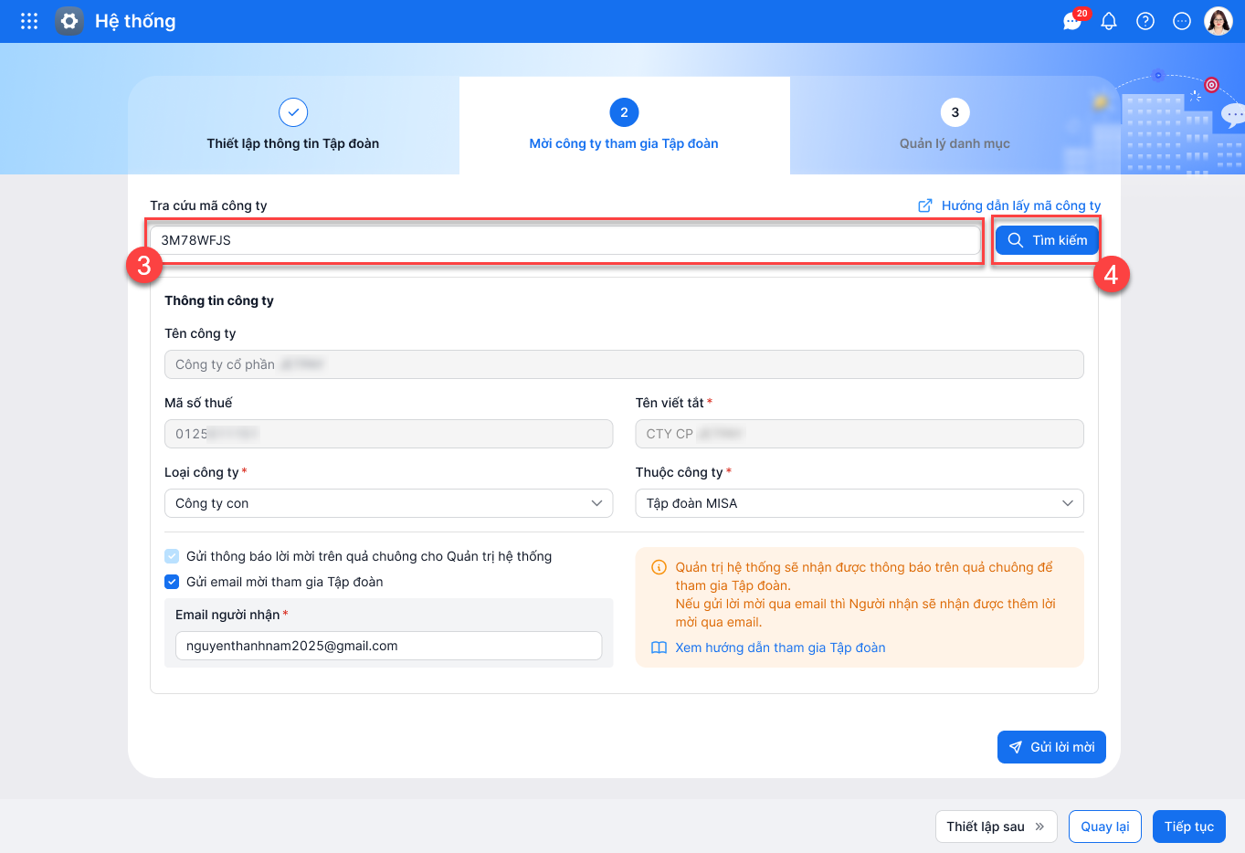1245x853 pixels.
Task: Click the completed step checkmark circle
Action: tap(293, 112)
